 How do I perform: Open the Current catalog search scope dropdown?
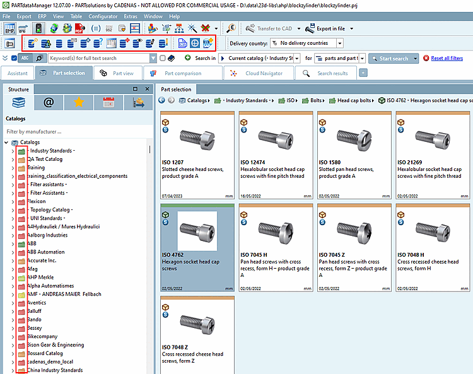(x=298, y=58)
